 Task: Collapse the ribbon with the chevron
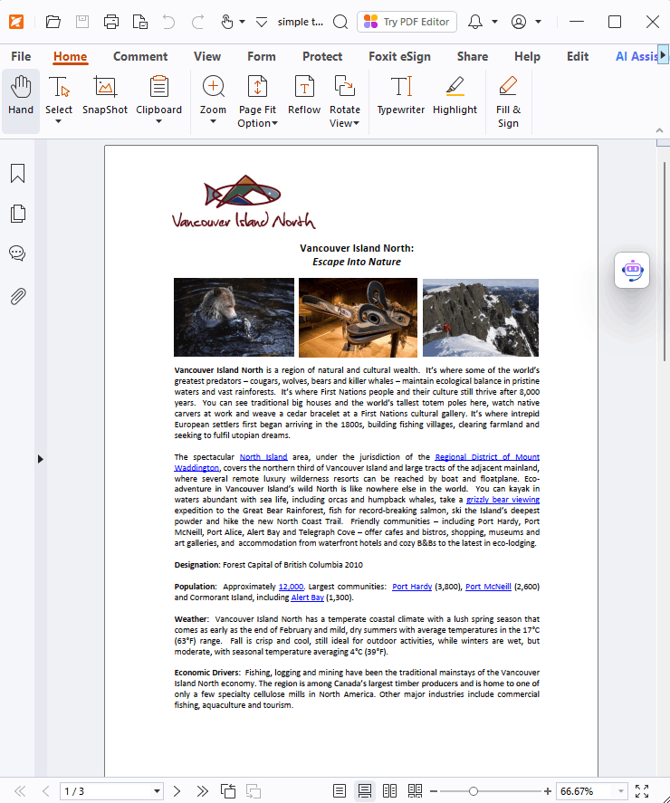point(660,130)
